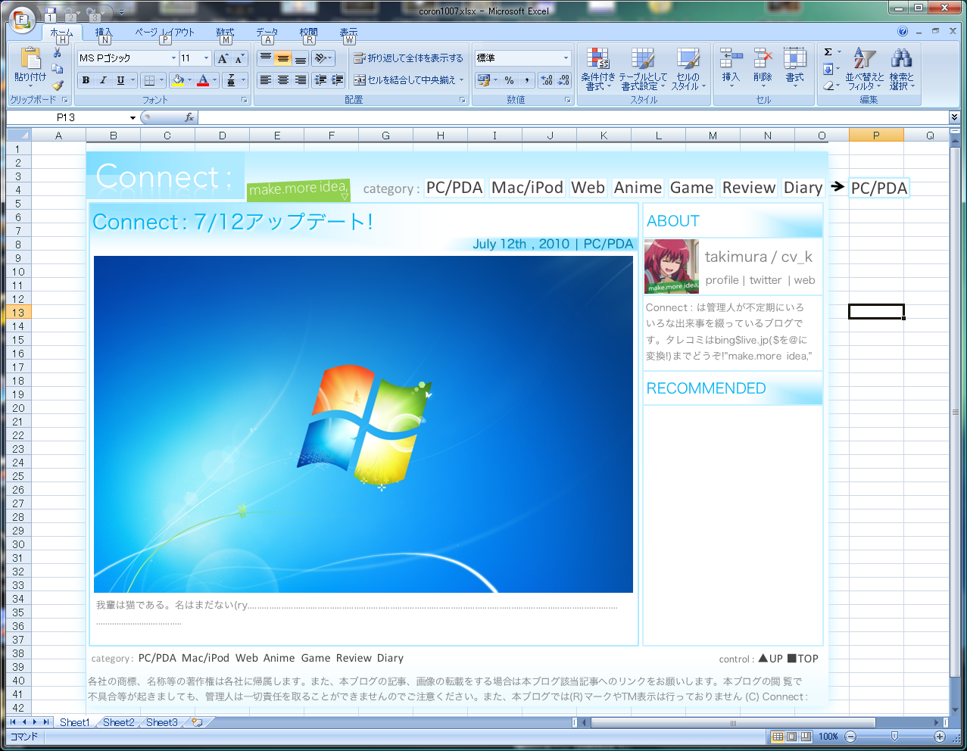Open the ページレイアウト ribbon tab

click(x=164, y=33)
